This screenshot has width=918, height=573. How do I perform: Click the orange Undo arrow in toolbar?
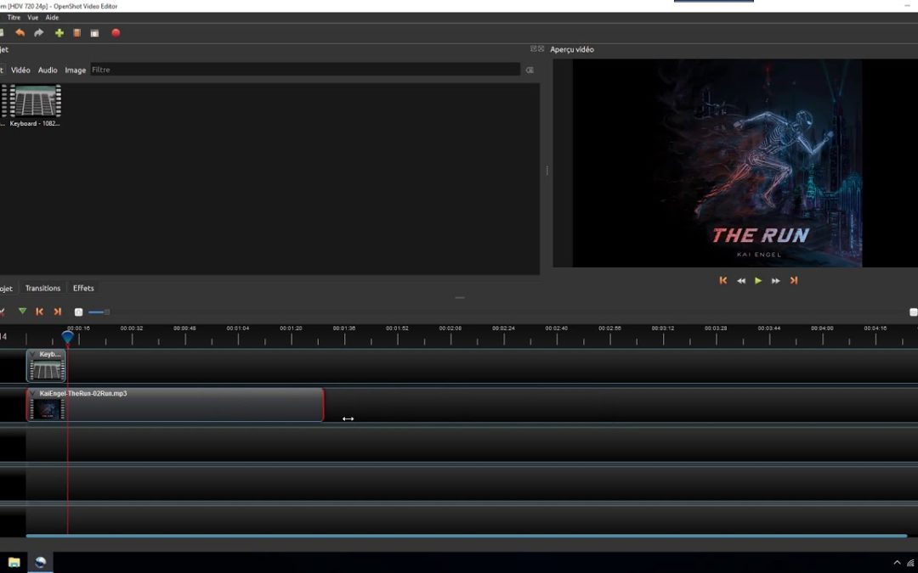20,33
